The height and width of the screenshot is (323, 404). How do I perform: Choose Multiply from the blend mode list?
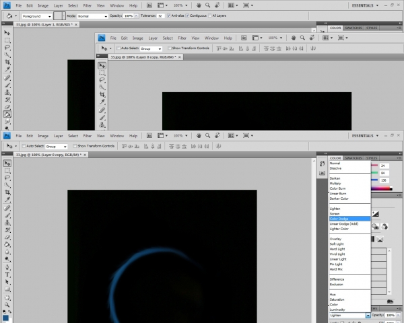[x=350, y=184]
